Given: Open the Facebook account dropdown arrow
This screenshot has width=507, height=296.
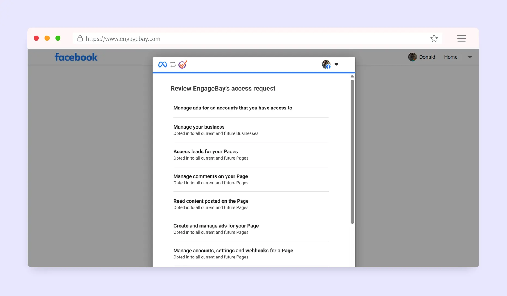Looking at the screenshot, I should point(470,57).
